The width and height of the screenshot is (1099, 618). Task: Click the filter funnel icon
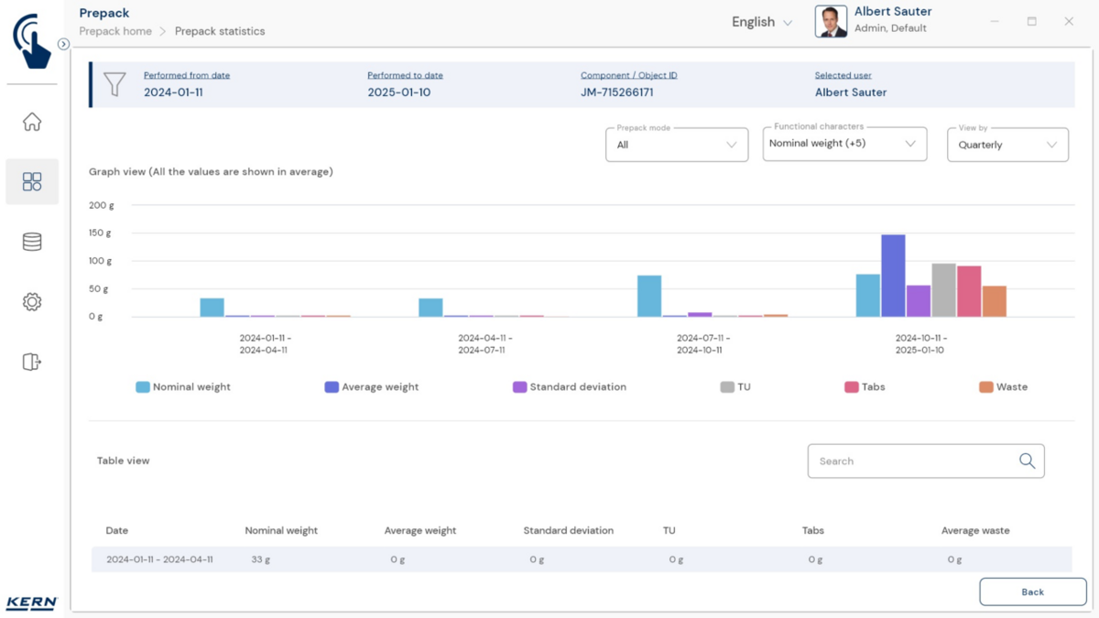(x=114, y=84)
